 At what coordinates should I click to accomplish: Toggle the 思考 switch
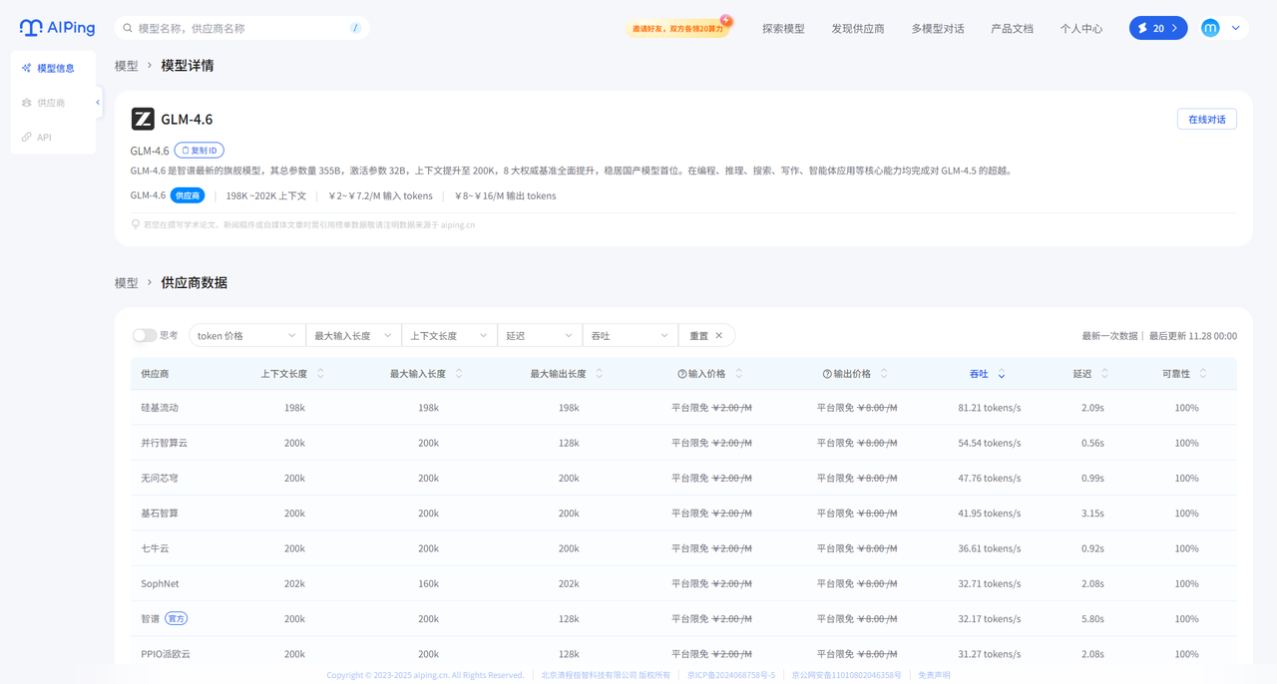[x=145, y=336]
